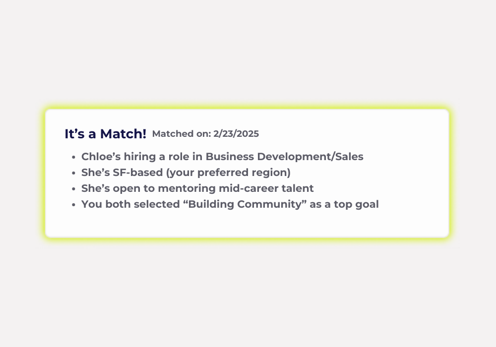This screenshot has height=347, width=496.
Task: Select the "Matched on: 2/23/2025" label
Action: point(205,134)
